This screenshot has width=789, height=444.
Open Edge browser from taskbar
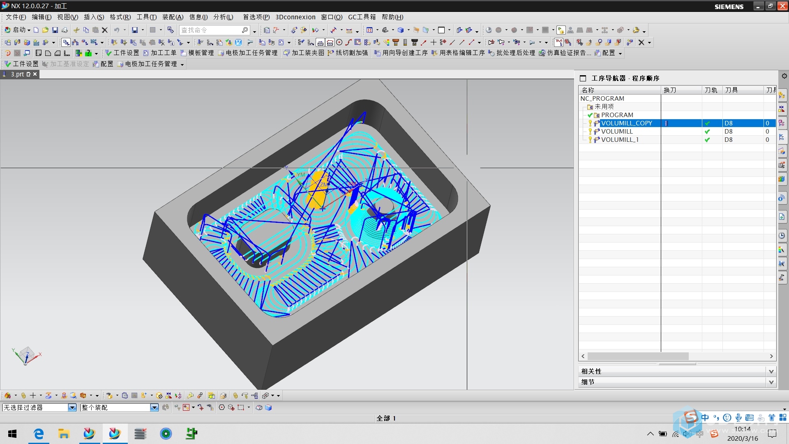tap(39, 434)
